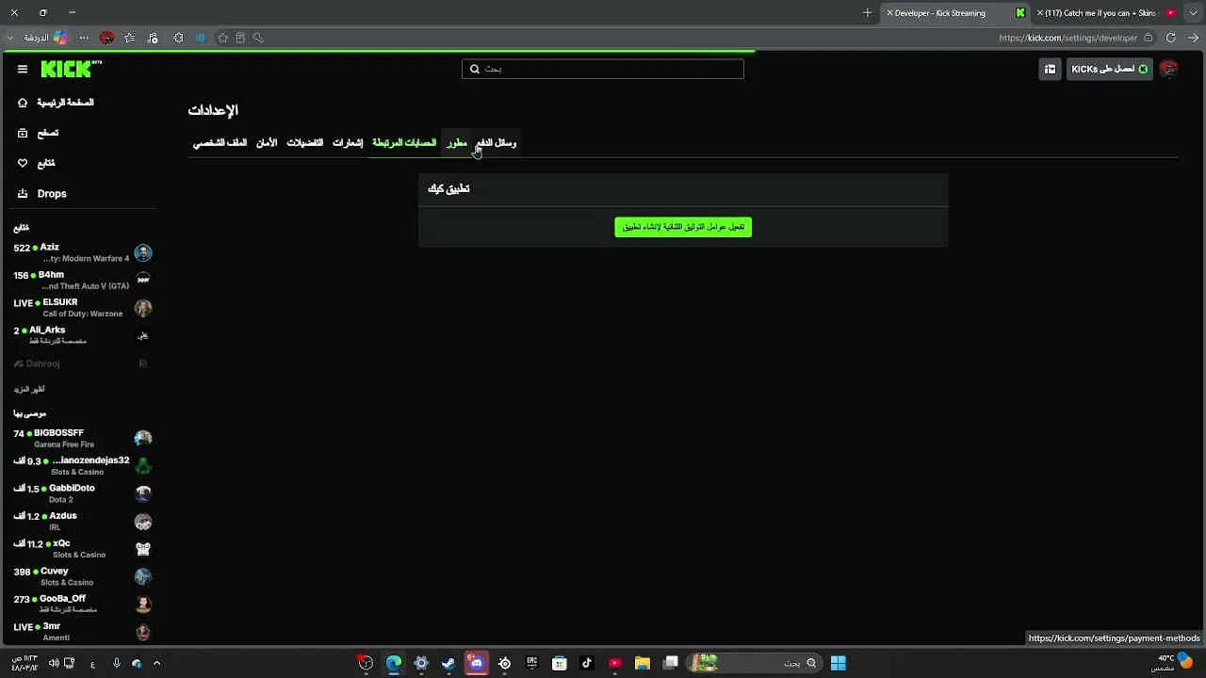Viewport: 1206px width, 678px height.
Task: Select the 'Developer - Kick Streaming' browser tab
Action: point(955,13)
